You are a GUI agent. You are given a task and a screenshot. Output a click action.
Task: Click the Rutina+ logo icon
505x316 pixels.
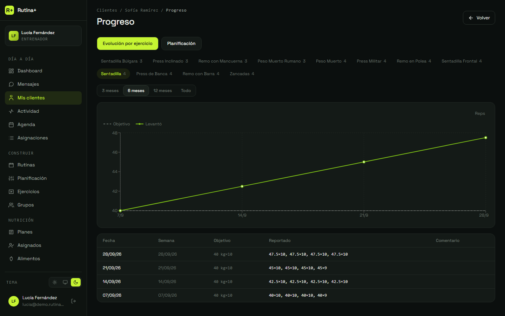9,10
